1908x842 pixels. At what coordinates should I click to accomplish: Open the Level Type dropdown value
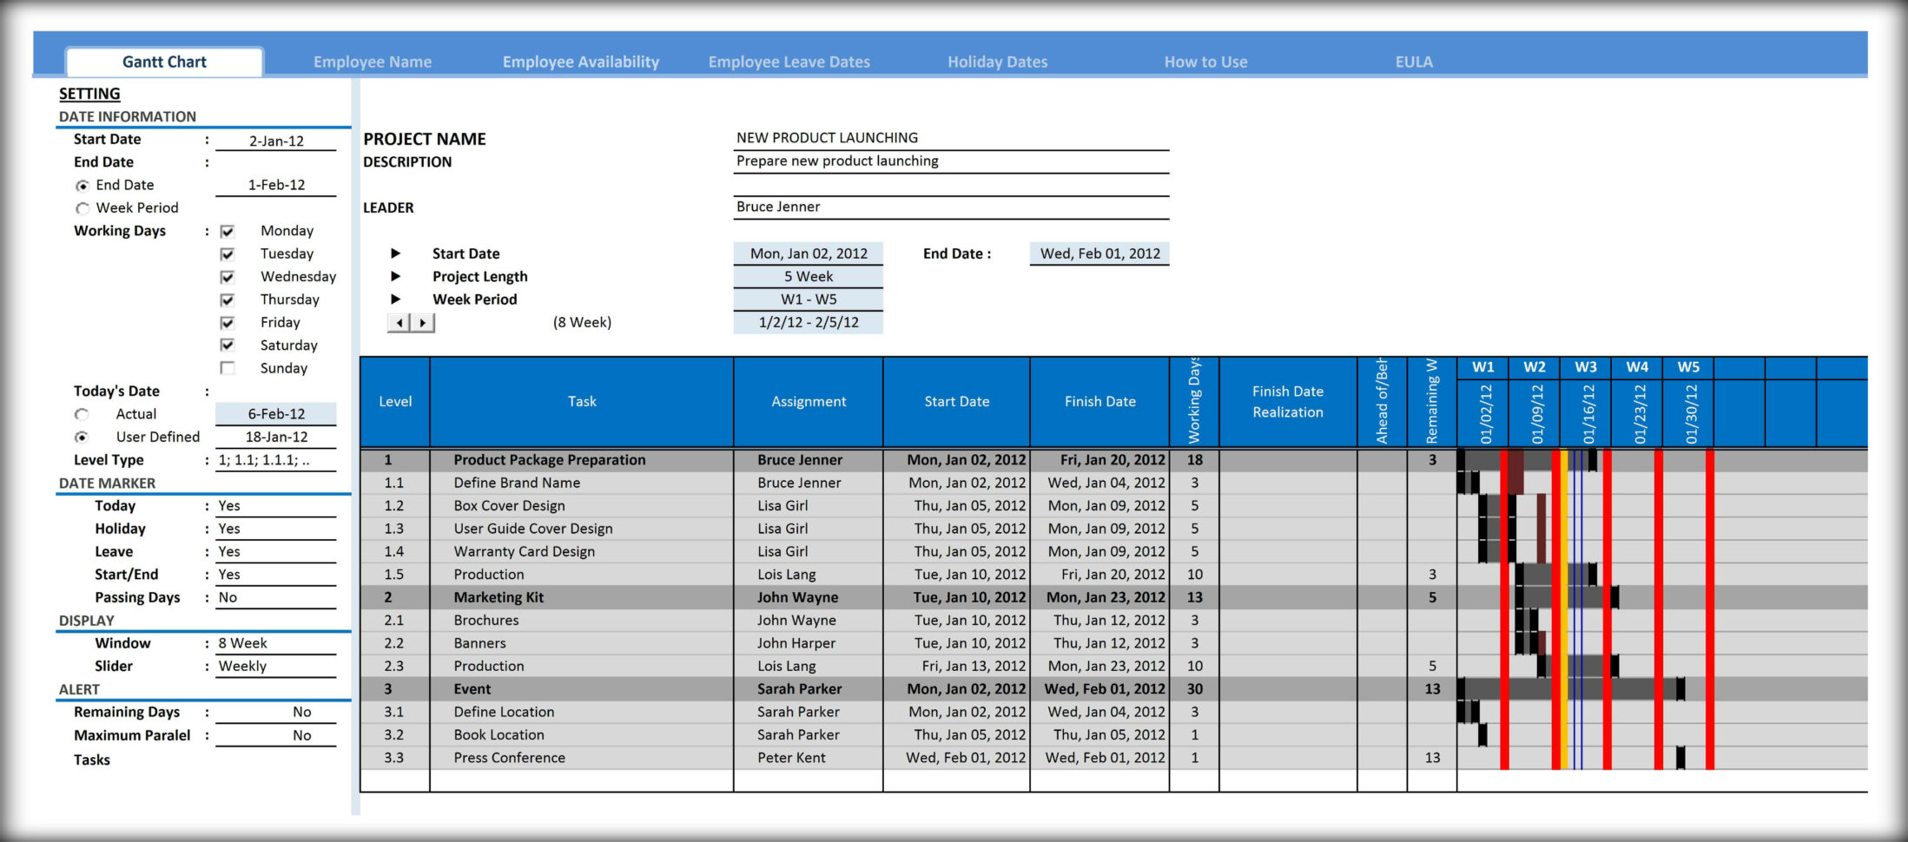click(276, 460)
